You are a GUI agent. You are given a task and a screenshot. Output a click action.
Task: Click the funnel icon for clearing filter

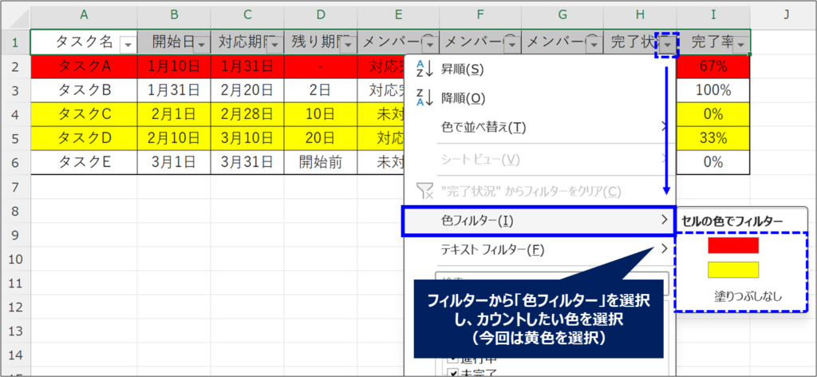click(x=424, y=192)
